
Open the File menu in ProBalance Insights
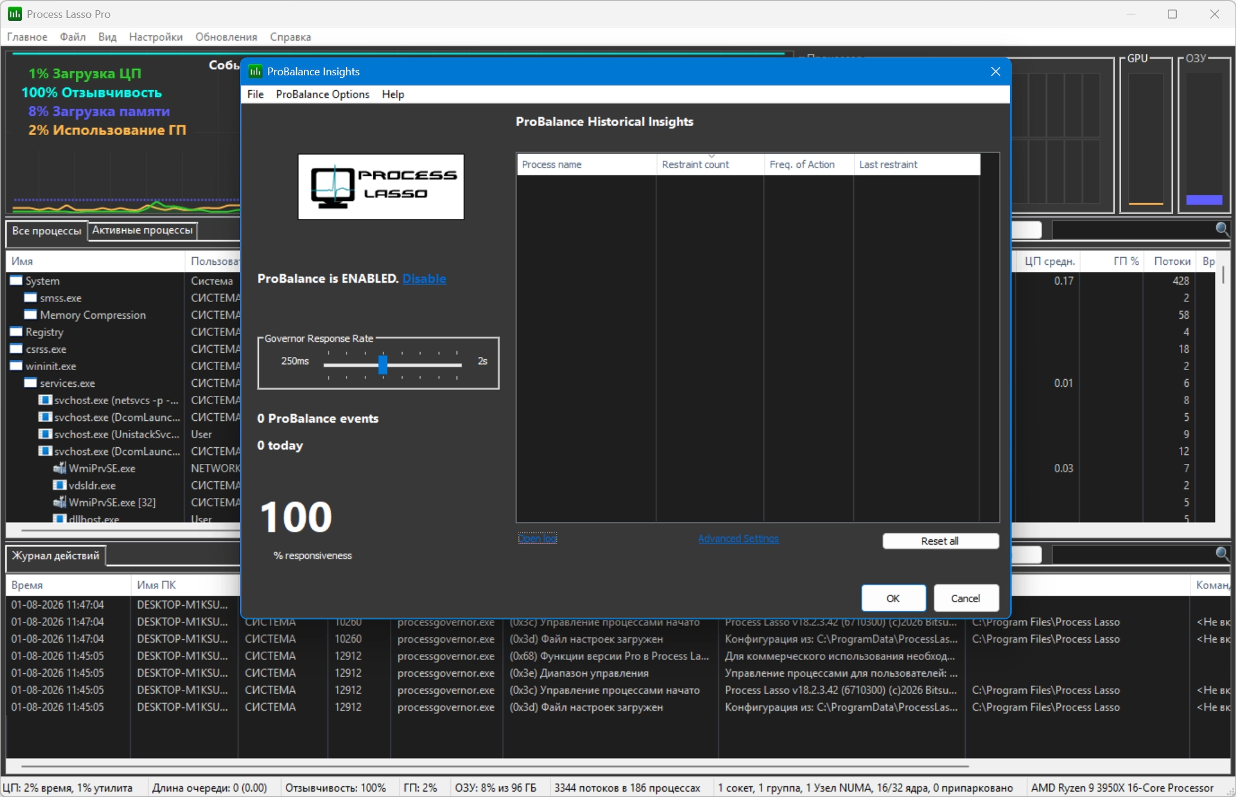[x=255, y=94]
